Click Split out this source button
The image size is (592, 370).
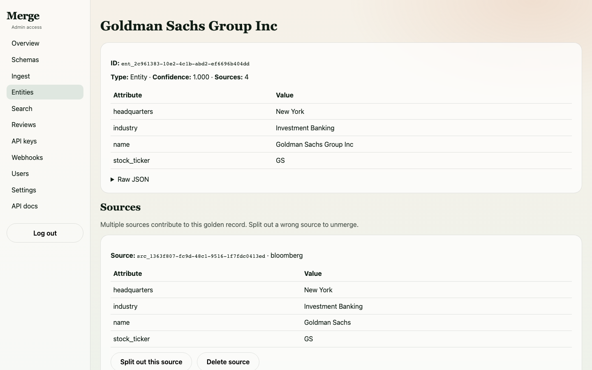click(x=151, y=362)
